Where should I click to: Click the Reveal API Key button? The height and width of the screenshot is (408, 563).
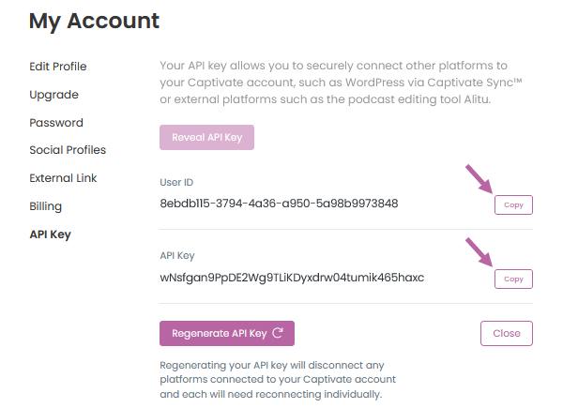206,138
